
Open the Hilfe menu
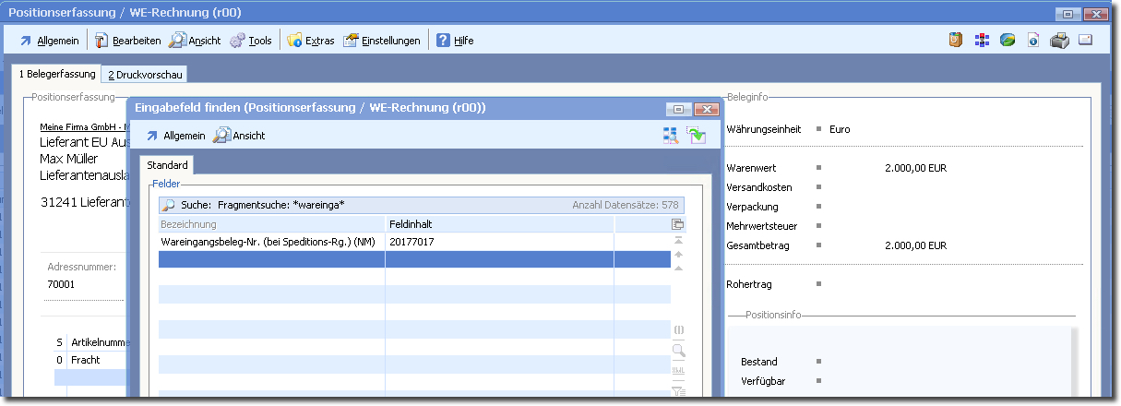(455, 41)
